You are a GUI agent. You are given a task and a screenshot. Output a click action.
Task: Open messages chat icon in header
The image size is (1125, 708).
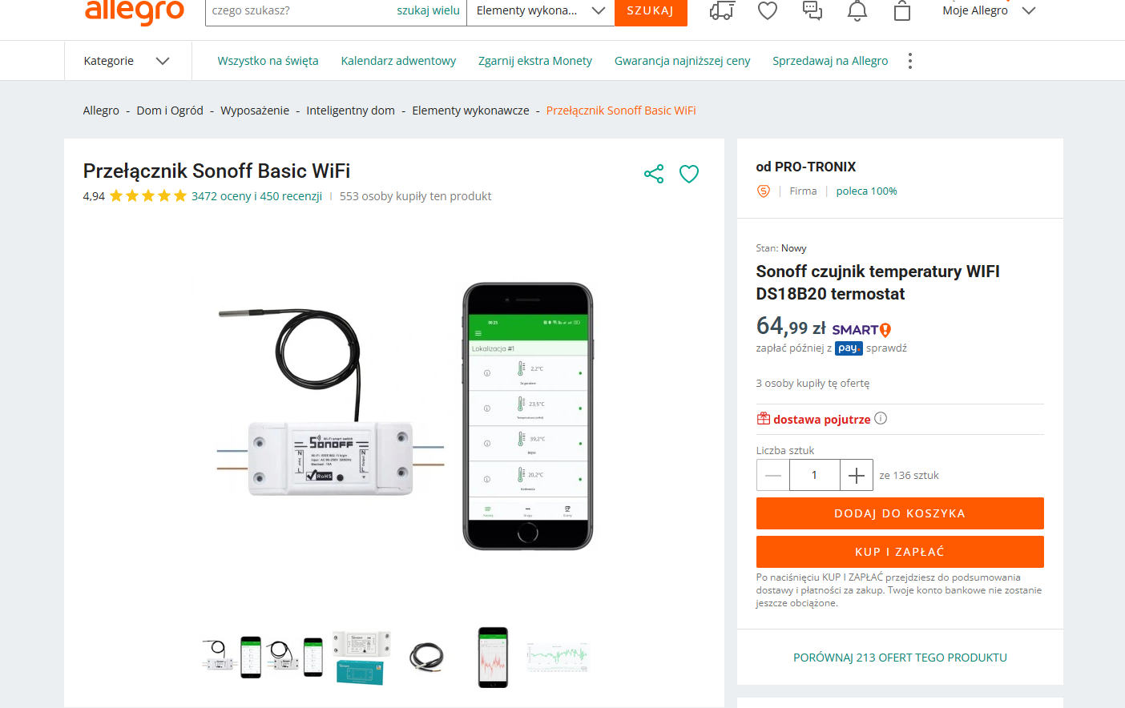tap(812, 10)
